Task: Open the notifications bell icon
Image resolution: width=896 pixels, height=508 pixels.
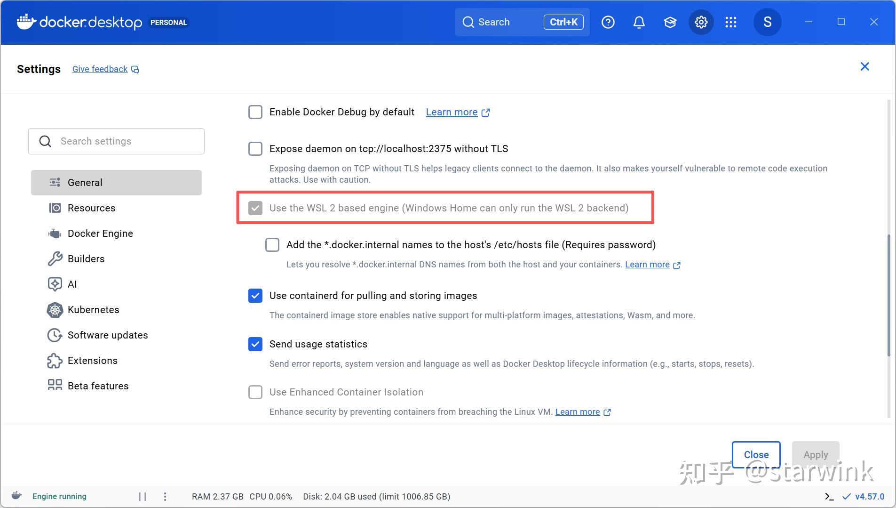Action: [x=639, y=22]
